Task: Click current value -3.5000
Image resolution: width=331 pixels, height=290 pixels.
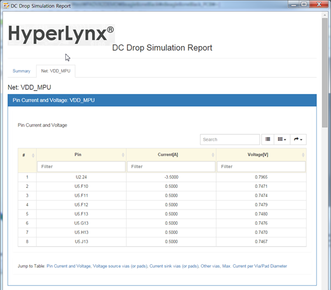Action: (171, 177)
